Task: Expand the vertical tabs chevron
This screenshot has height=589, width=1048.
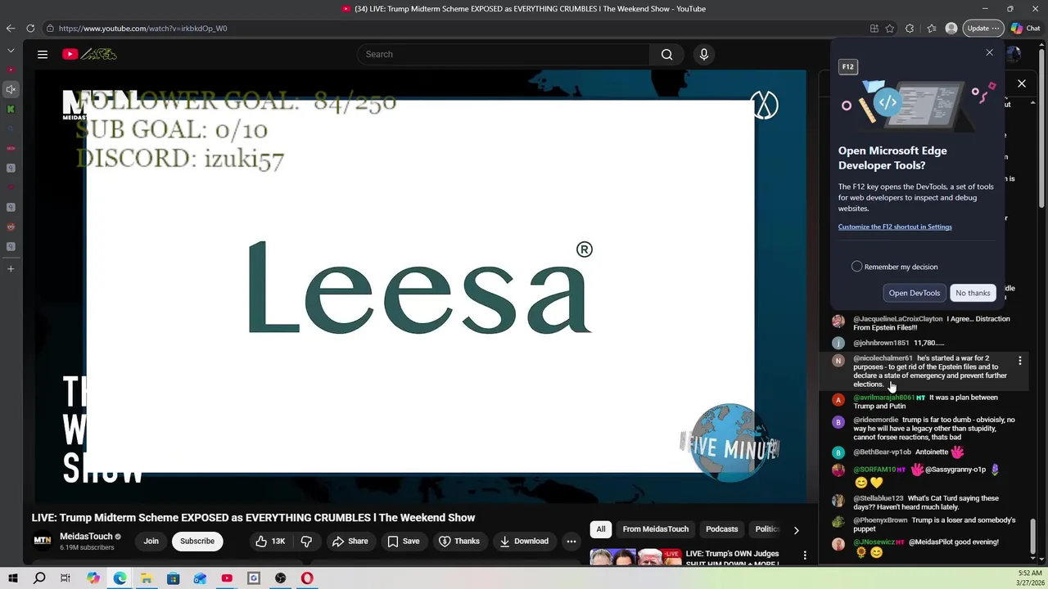Action: point(11,51)
